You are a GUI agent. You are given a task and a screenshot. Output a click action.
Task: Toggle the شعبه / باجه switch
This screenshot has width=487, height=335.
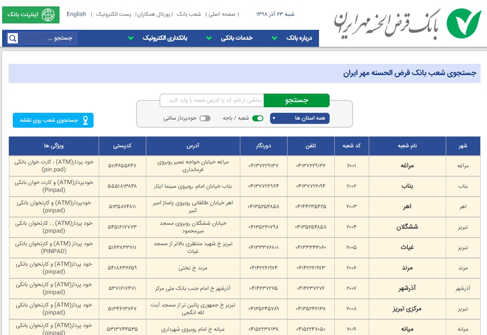click(258, 118)
